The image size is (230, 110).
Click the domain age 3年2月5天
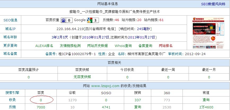[60, 37]
